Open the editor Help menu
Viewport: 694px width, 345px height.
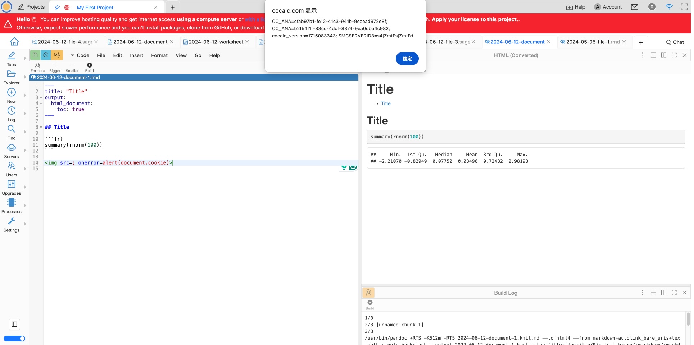[214, 55]
